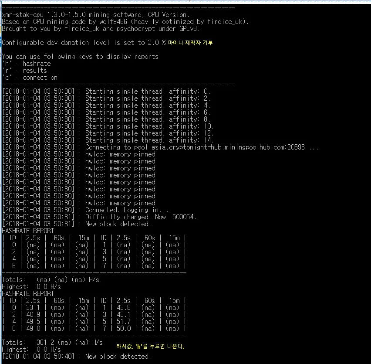Click the first 'HASHRATE REPORT' heading

point(28,231)
